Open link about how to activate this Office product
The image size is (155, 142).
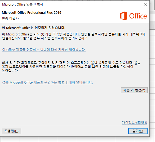point(44,50)
